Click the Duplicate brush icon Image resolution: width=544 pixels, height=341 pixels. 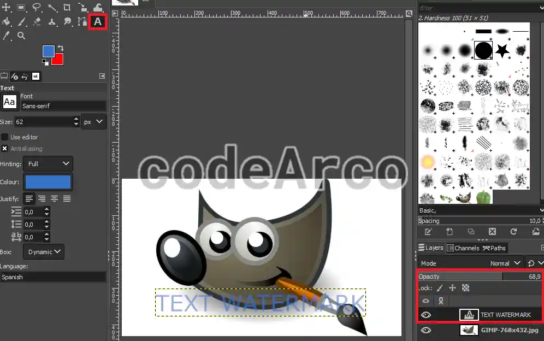point(471,232)
